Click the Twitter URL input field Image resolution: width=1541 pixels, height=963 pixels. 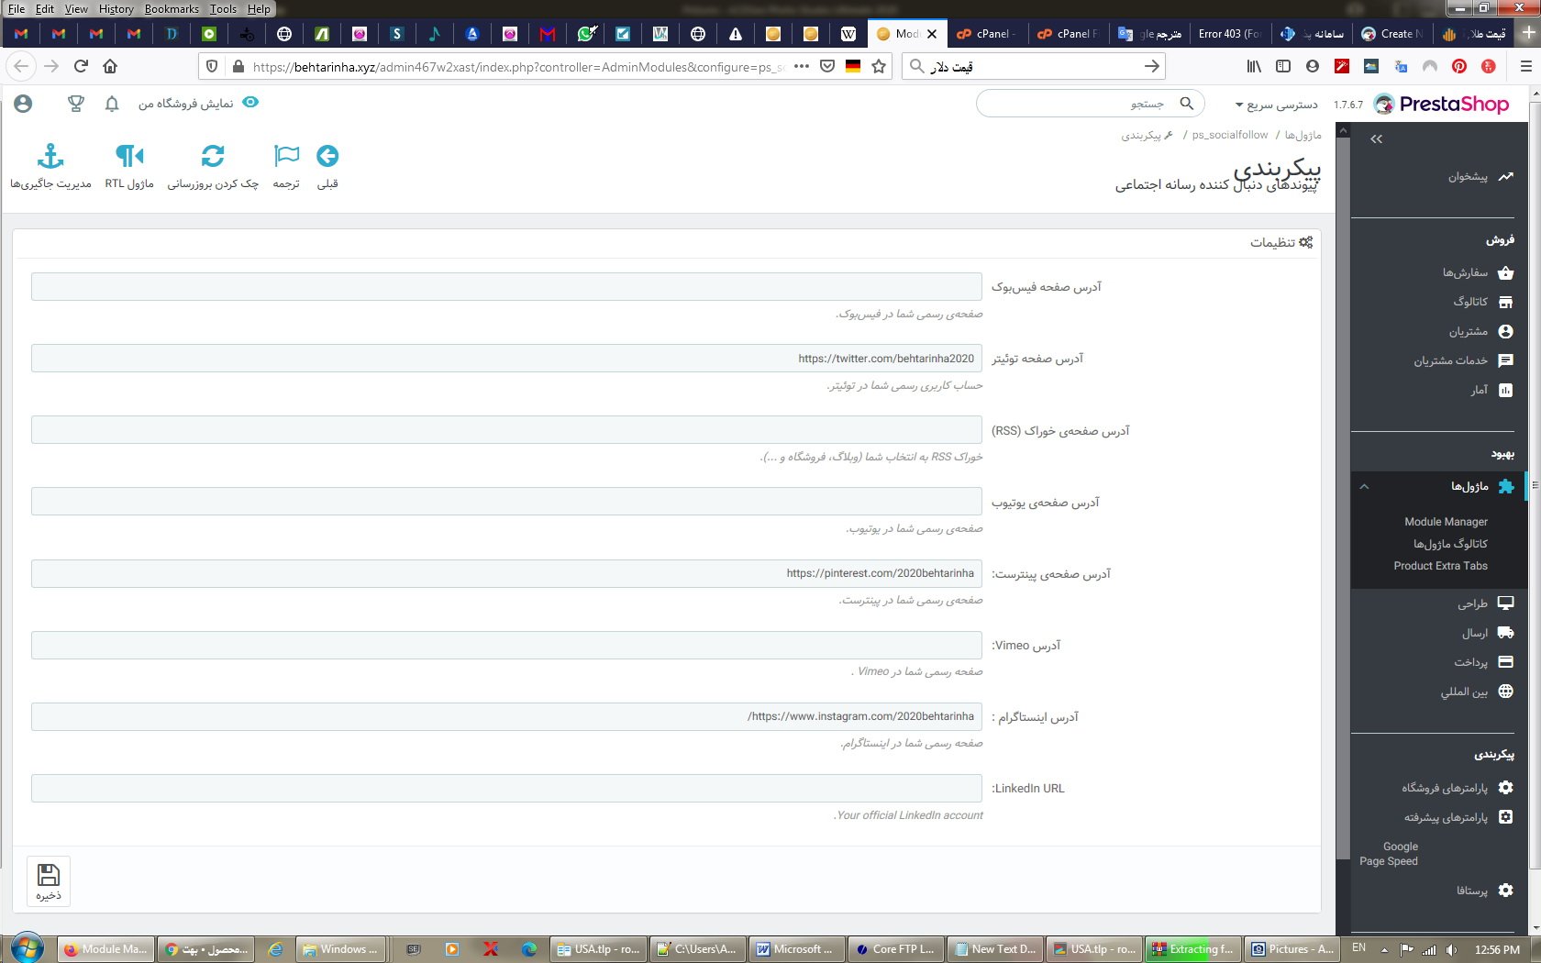coord(506,359)
